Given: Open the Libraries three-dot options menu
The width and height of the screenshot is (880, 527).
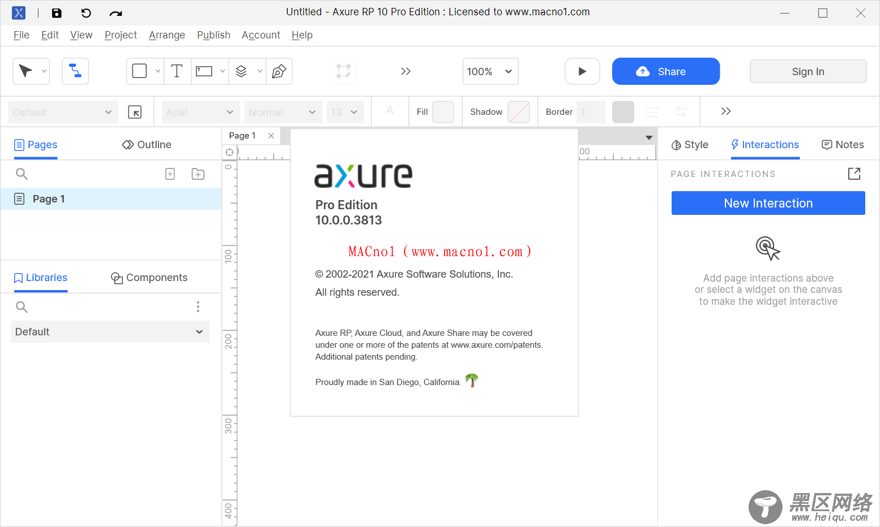Looking at the screenshot, I should [x=198, y=306].
